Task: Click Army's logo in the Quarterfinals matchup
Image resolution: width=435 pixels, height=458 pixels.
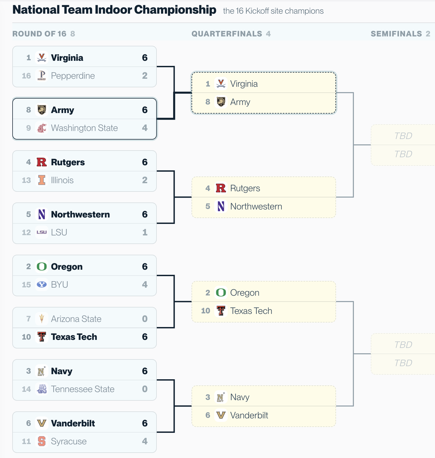Action: point(221,102)
